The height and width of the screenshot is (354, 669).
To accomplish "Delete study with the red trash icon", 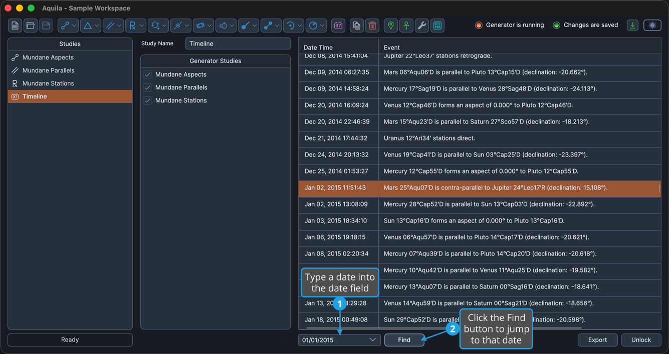I will tap(372, 25).
